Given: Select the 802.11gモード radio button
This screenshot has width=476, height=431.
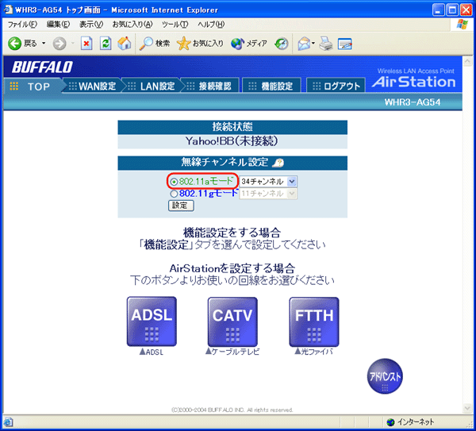Looking at the screenshot, I should [174, 194].
